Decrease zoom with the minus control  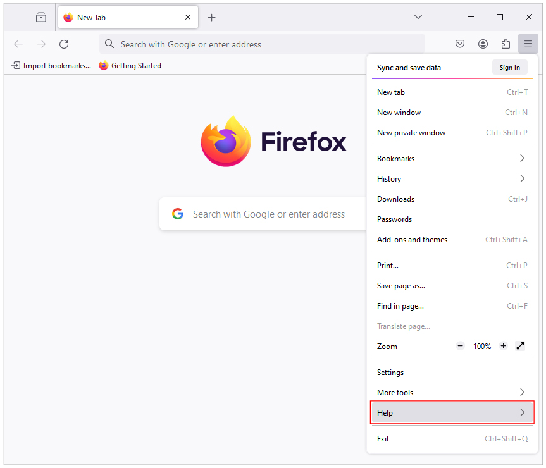tap(460, 346)
